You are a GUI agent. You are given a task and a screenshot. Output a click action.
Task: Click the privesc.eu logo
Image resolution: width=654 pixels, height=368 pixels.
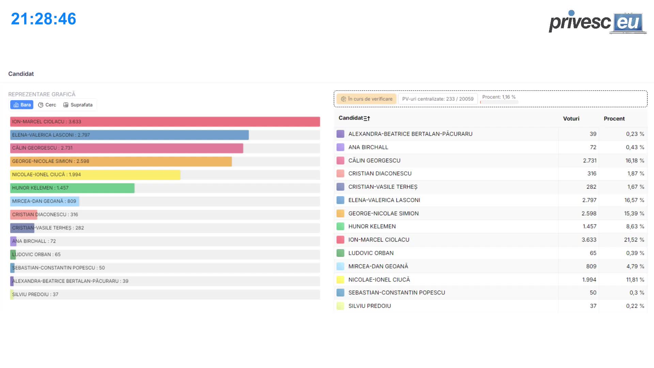[597, 22]
